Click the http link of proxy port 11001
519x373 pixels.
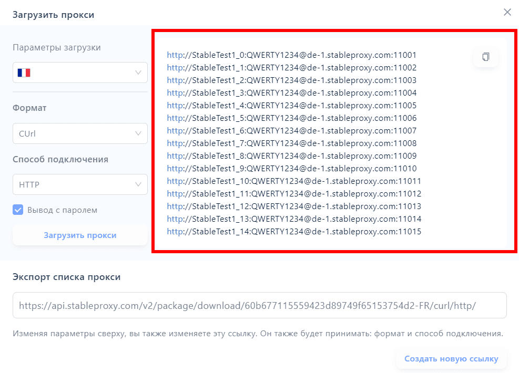(x=172, y=55)
